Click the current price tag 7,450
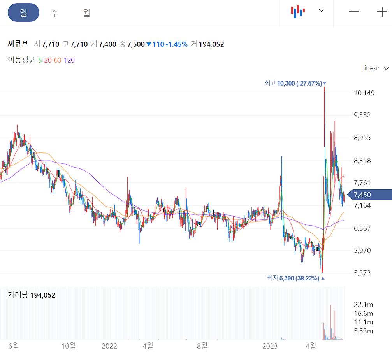392x354 pixels. (370, 195)
